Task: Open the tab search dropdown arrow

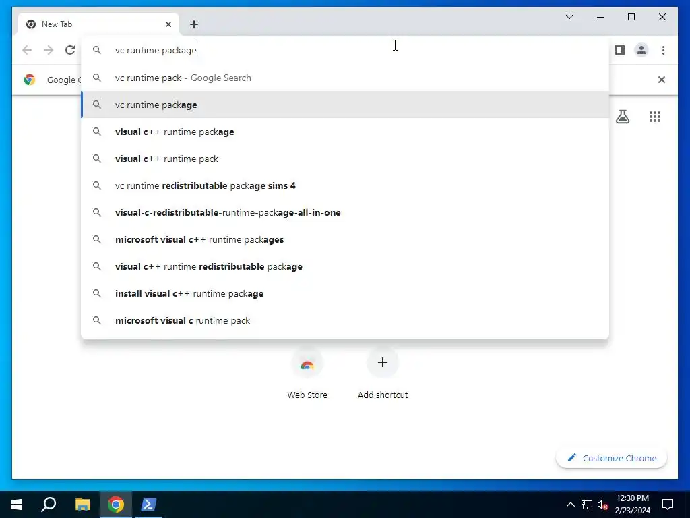Action: coord(569,17)
